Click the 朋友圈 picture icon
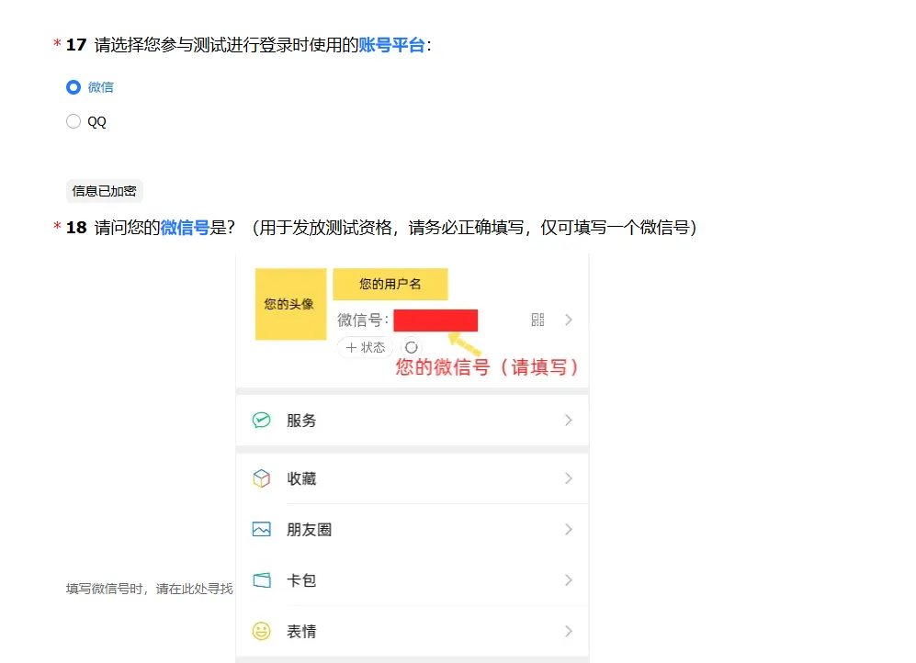Screen dimensions: 916x663 tap(262, 530)
